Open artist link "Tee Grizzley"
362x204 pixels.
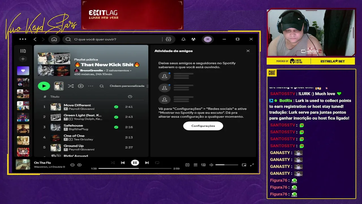tap(83, 139)
